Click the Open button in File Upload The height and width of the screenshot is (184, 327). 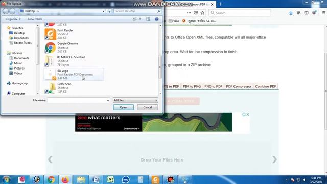pyautogui.click(x=124, y=107)
